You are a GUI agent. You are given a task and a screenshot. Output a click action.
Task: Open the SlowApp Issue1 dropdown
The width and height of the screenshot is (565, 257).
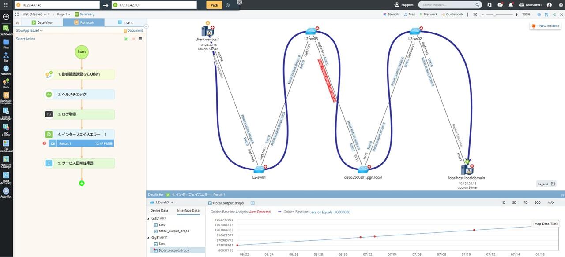click(x=29, y=31)
